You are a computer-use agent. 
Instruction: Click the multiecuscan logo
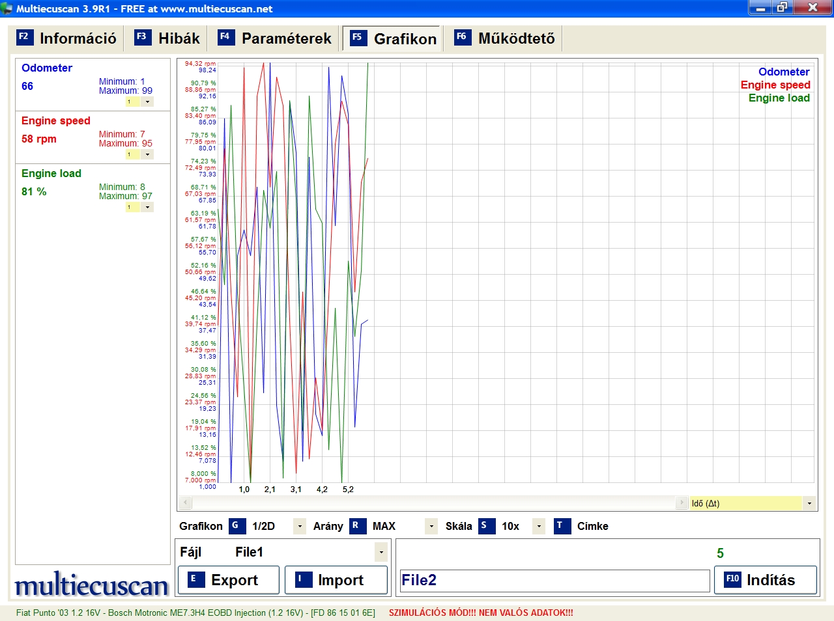coord(92,585)
